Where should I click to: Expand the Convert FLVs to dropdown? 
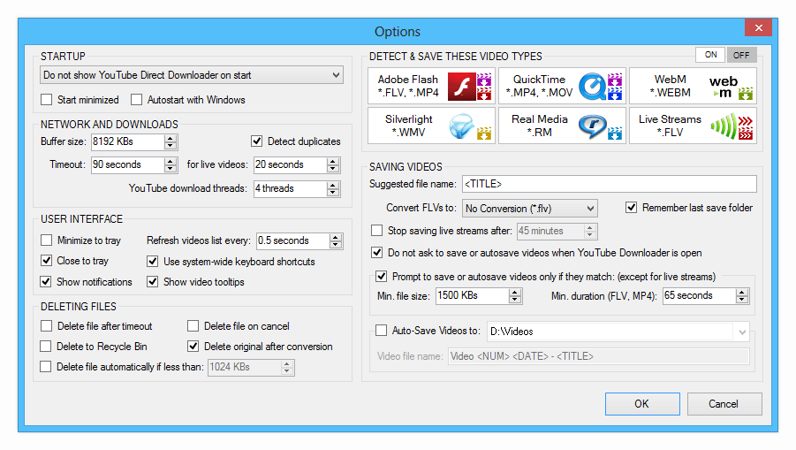(589, 209)
